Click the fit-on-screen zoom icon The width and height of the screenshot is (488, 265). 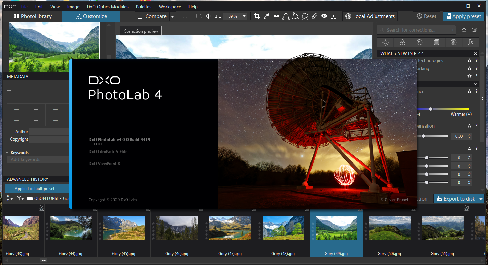point(199,16)
